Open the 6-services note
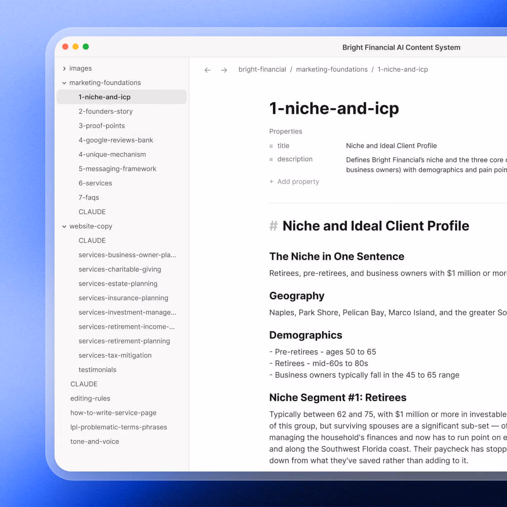 coord(95,183)
